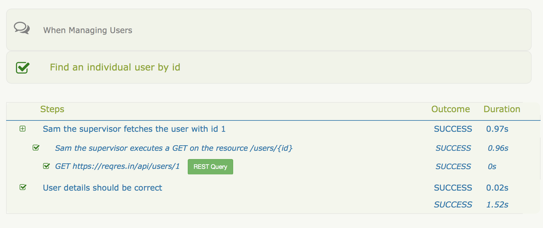Click the Steps column header
This screenshot has width=543, height=228.
(x=52, y=109)
